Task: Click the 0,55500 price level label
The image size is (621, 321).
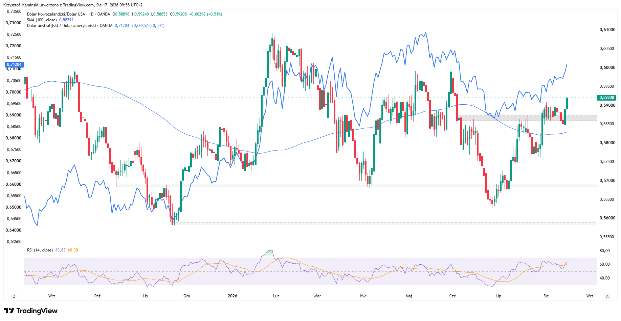Action: (607, 237)
